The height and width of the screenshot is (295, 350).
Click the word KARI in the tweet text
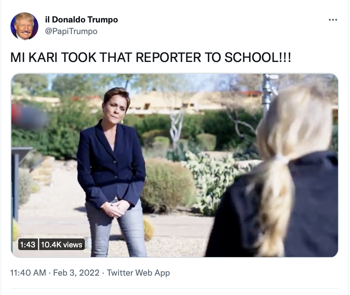43,57
